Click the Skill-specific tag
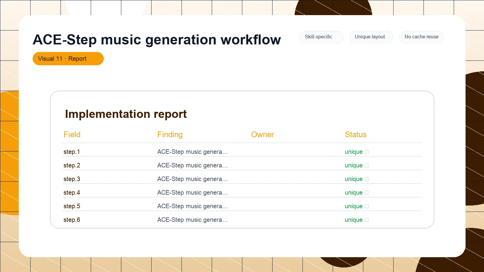 tap(321, 37)
